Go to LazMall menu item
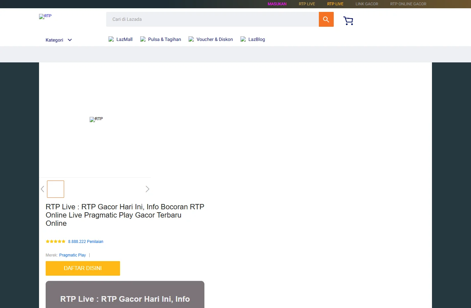 (124, 39)
